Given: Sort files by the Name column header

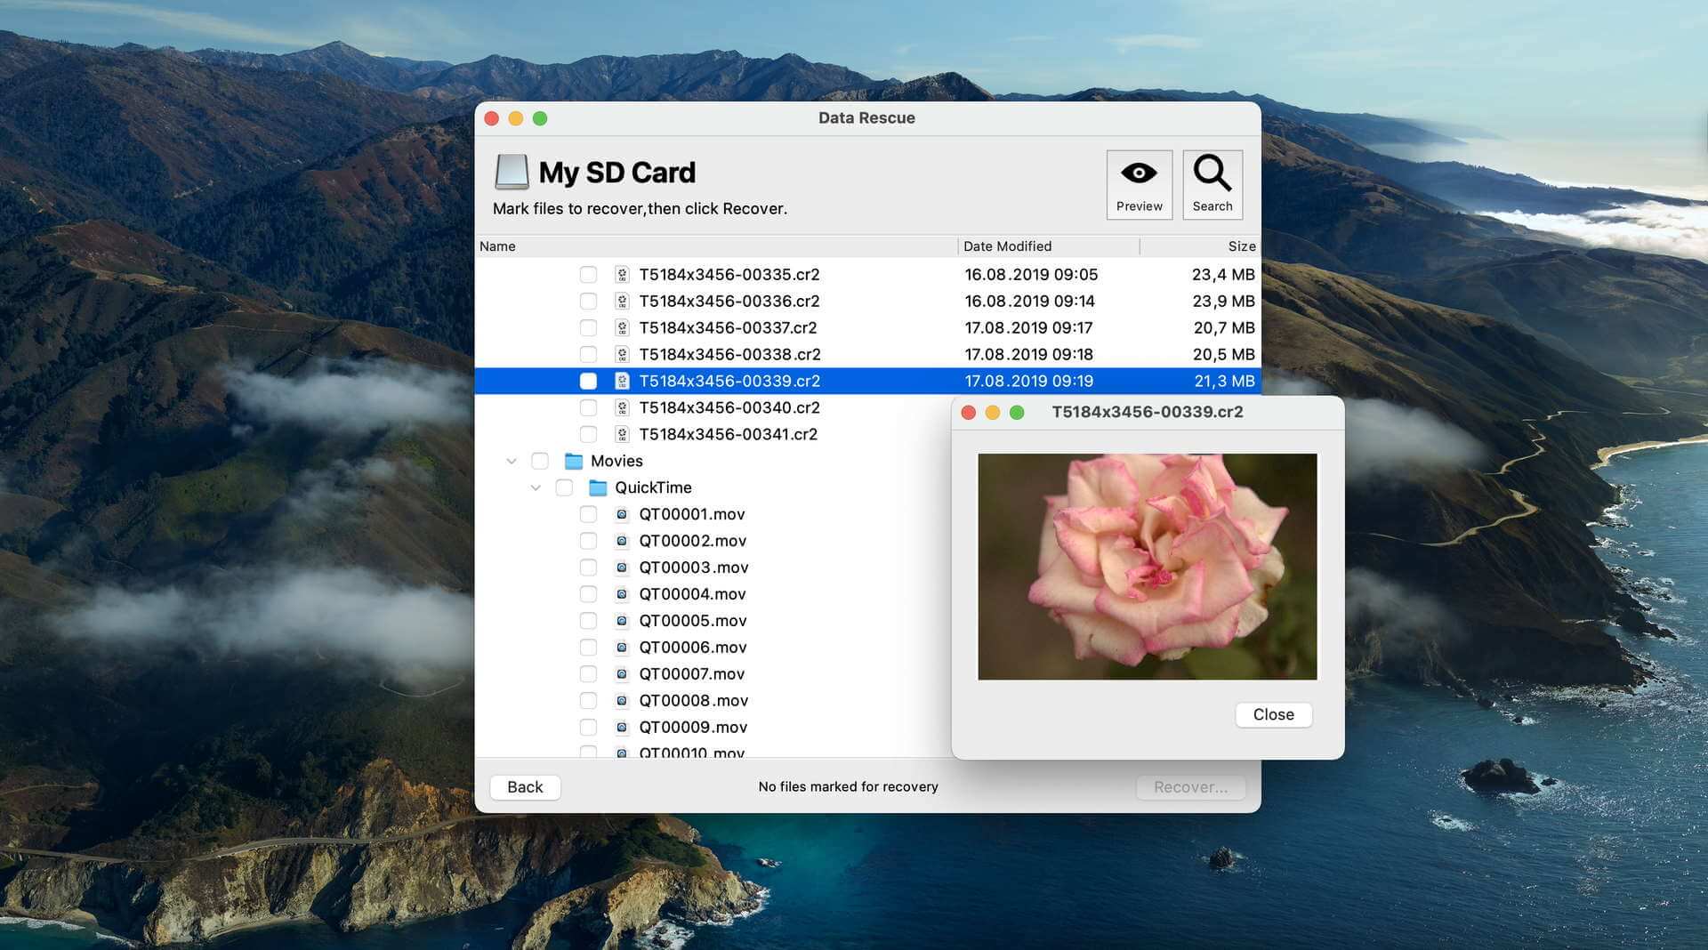Looking at the screenshot, I should [x=498, y=246].
